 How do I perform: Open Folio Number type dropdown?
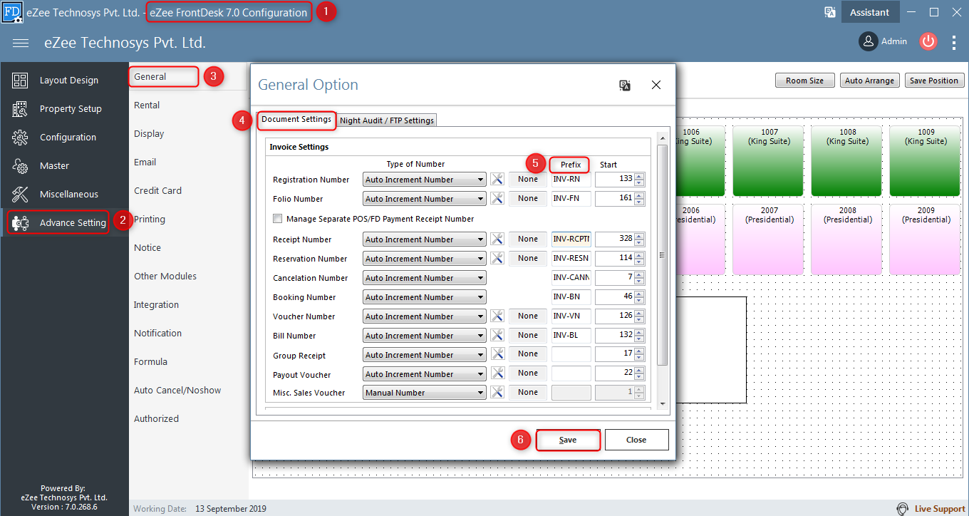425,199
